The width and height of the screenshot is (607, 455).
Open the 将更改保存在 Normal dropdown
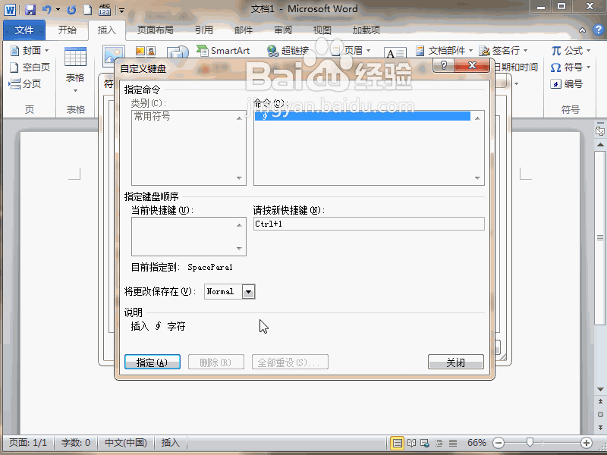[x=247, y=291]
